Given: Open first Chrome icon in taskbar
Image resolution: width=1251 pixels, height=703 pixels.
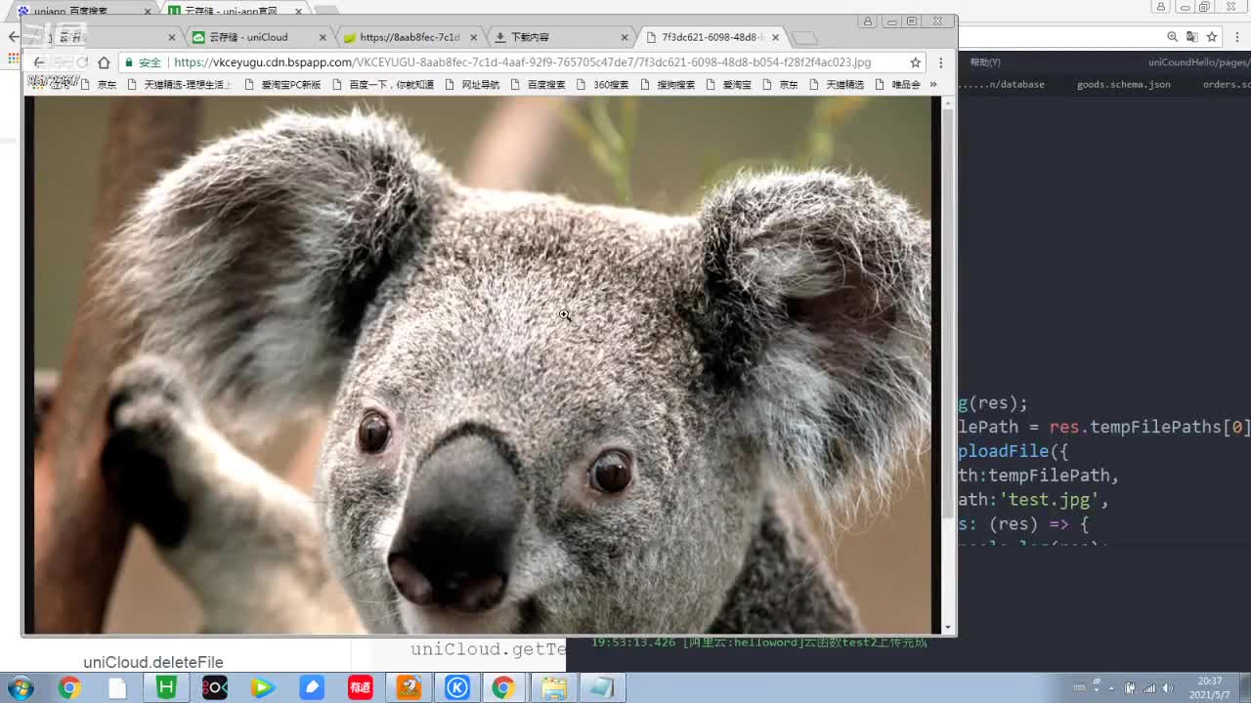Looking at the screenshot, I should point(68,687).
